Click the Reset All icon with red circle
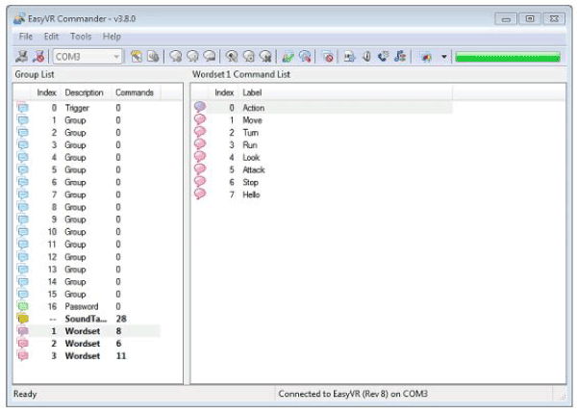This screenshot has width=577, height=414. click(x=328, y=57)
